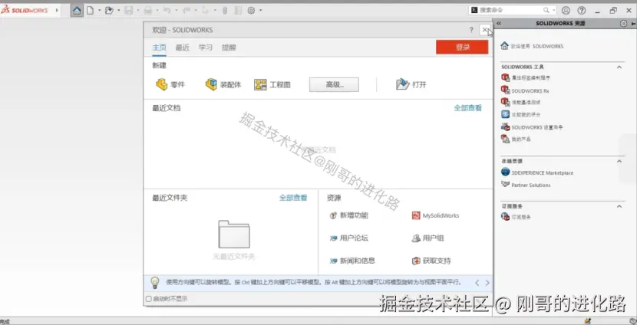
Task: Show previous tip with left arrow
Action: pos(477,283)
